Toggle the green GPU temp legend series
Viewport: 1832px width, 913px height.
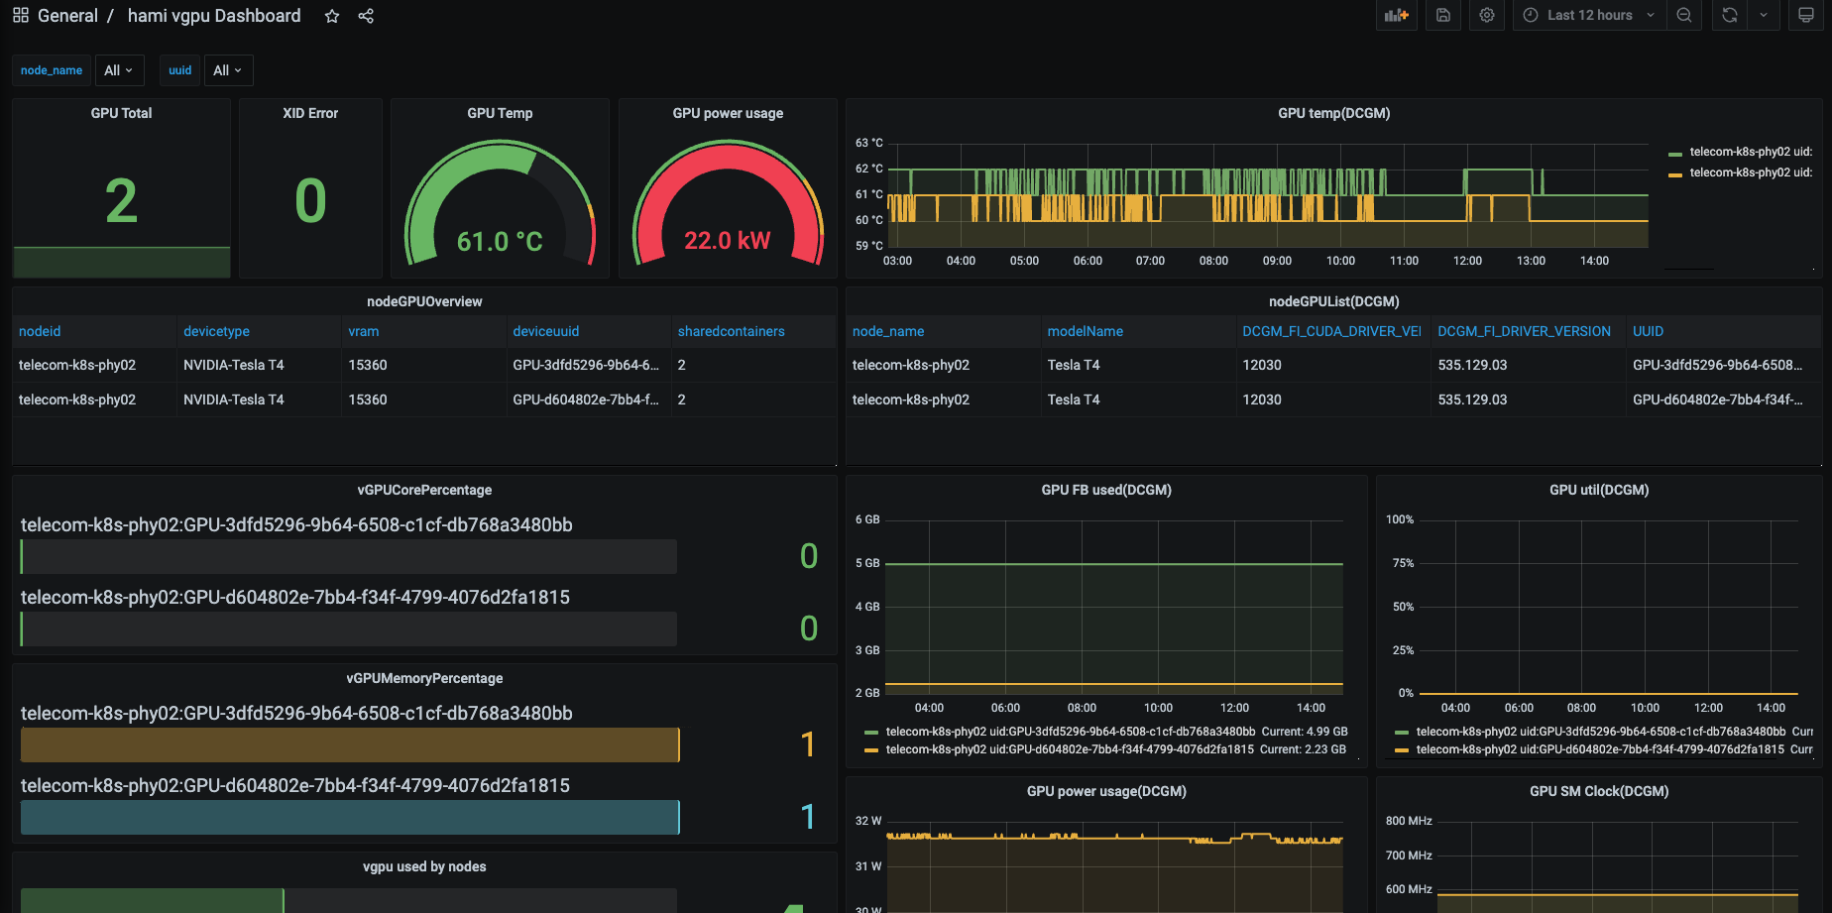[x=1750, y=152]
